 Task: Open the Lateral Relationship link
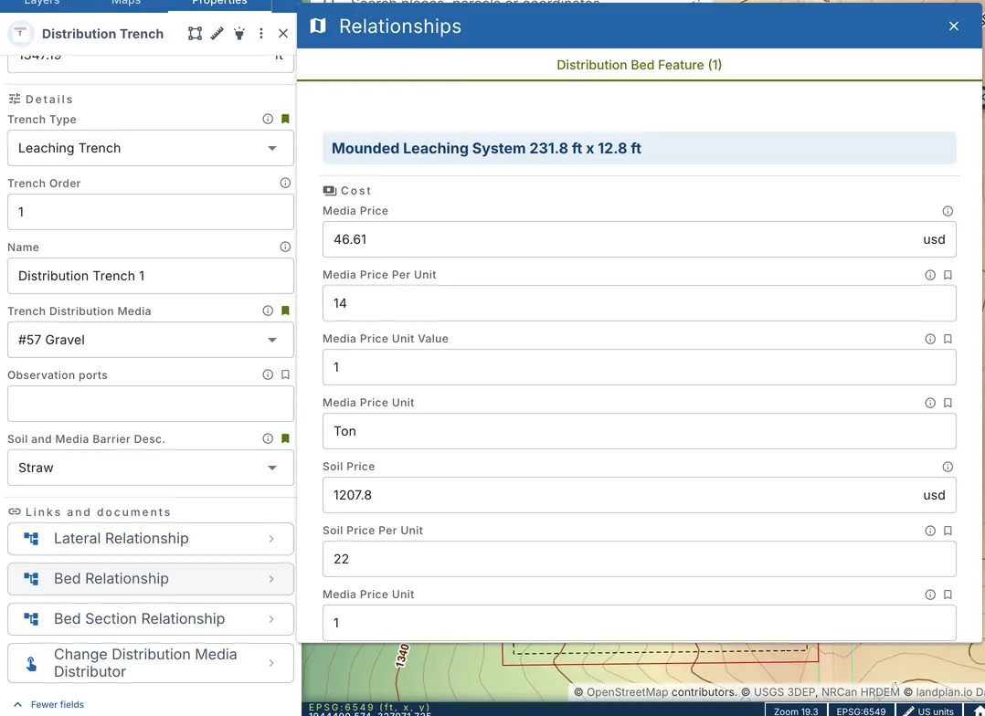click(x=151, y=539)
